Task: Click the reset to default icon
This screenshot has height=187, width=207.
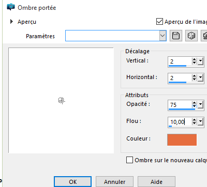Action: click(204, 36)
